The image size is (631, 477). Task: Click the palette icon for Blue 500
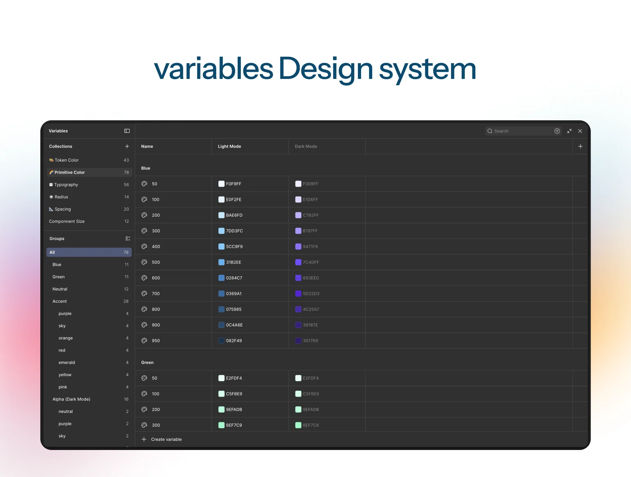[x=144, y=262]
